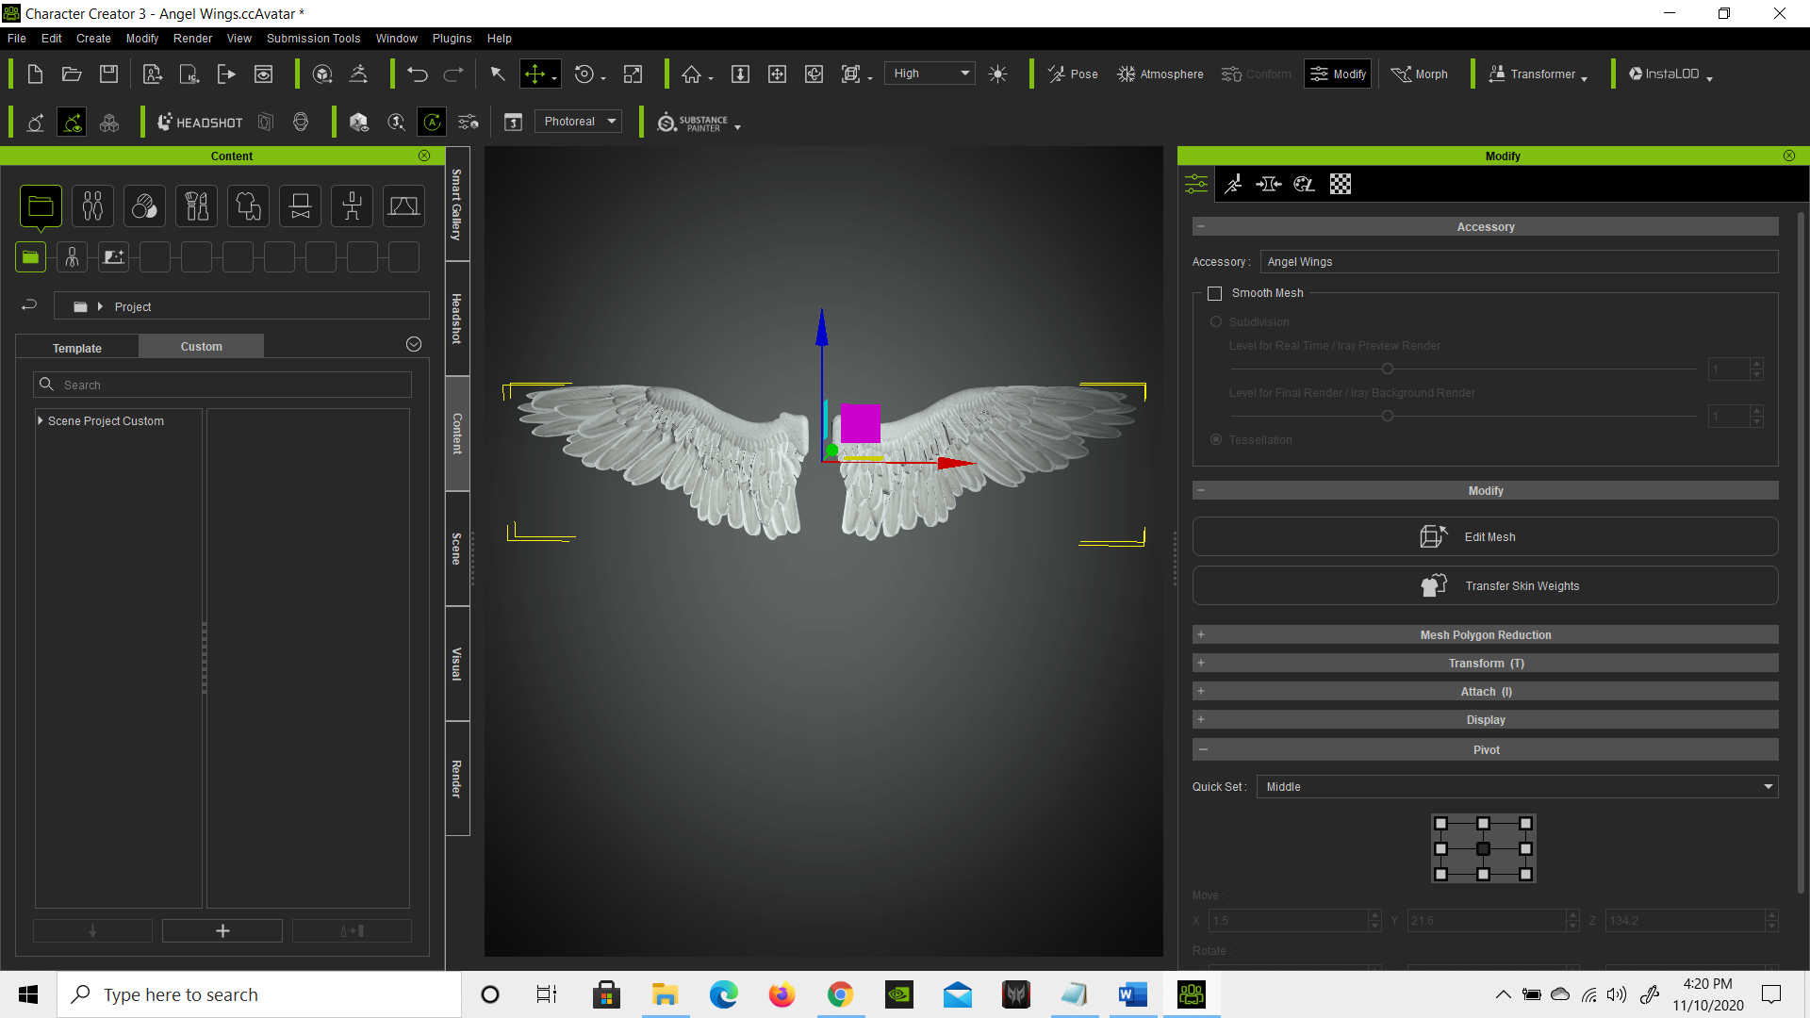Open the Quick Set Middle dropdown
The width and height of the screenshot is (1810, 1018).
pyautogui.click(x=1517, y=787)
